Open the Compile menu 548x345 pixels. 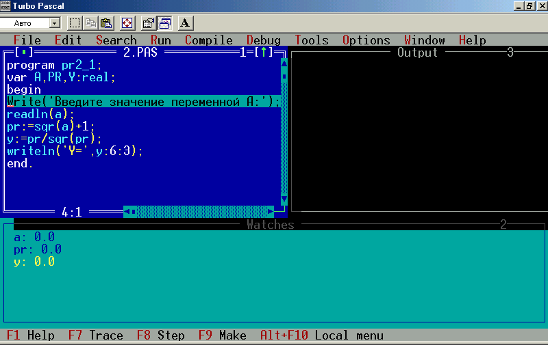point(209,40)
